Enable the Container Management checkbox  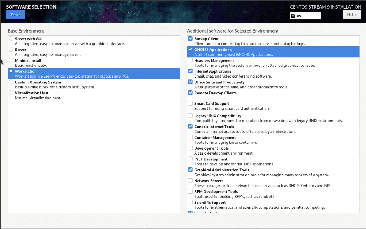tap(191, 137)
